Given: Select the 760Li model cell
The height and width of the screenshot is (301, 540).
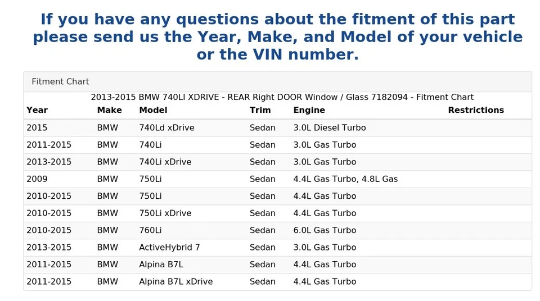Looking at the screenshot, I should (x=150, y=230).
